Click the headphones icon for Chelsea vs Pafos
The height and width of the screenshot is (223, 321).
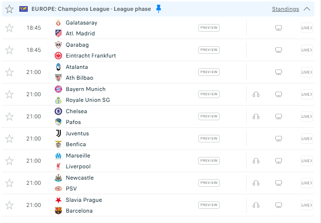pos(256,116)
